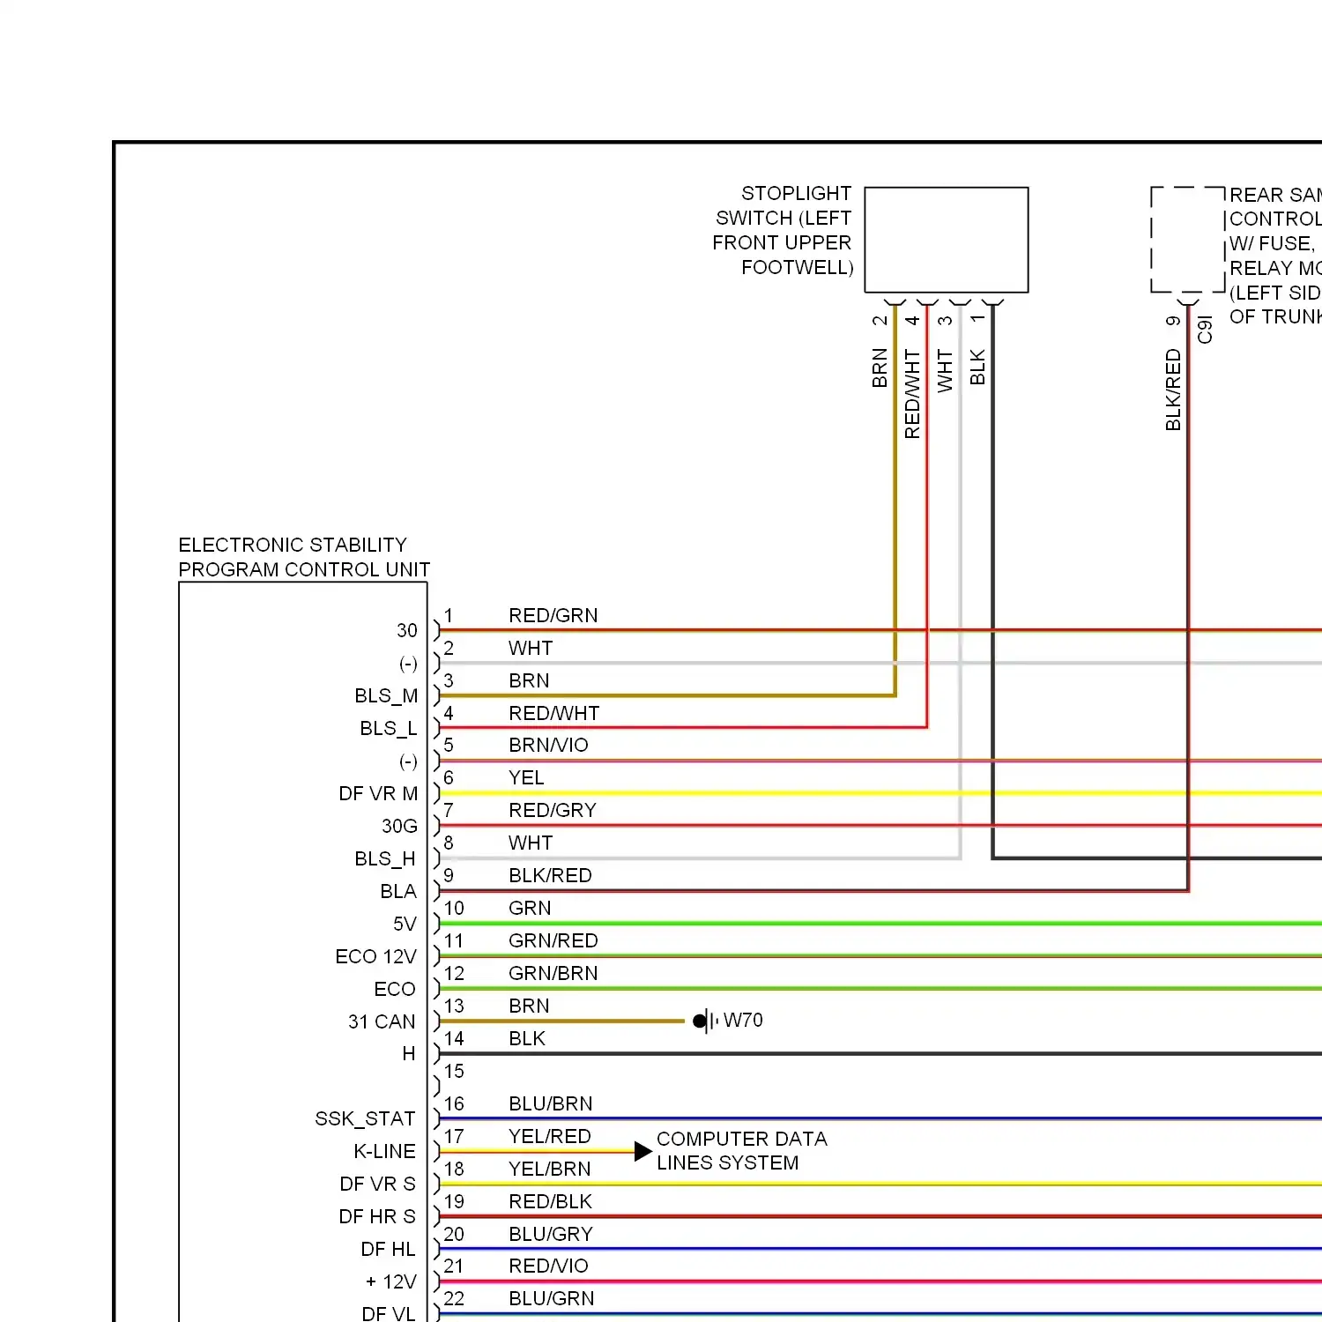Click the BLU/GRY wire label
The height and width of the screenshot is (1322, 1322).
point(551,1234)
